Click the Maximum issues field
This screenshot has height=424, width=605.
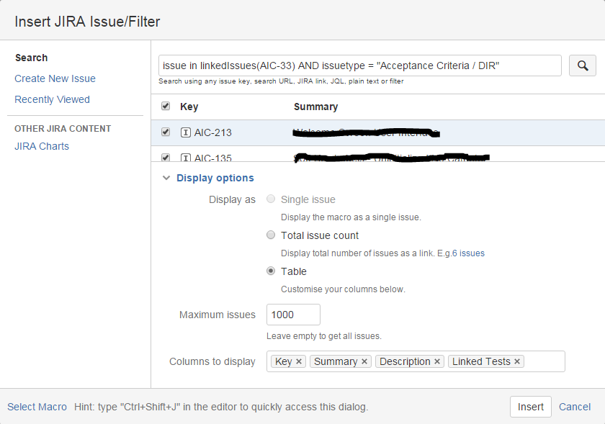[293, 315]
